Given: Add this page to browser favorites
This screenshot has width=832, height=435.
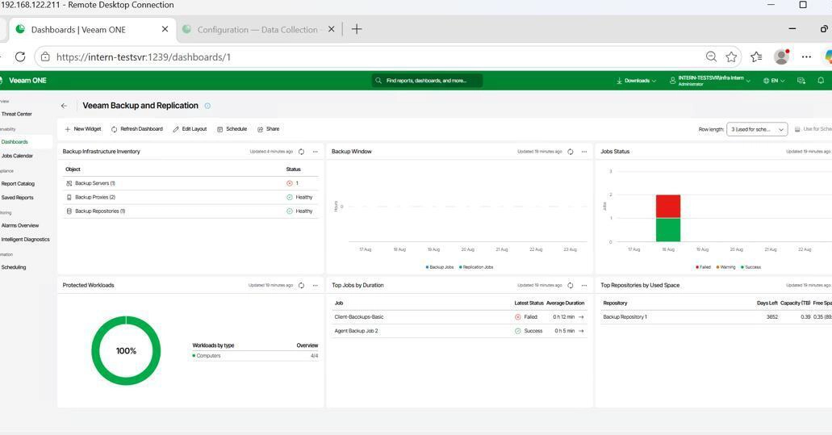Looking at the screenshot, I should [731, 56].
